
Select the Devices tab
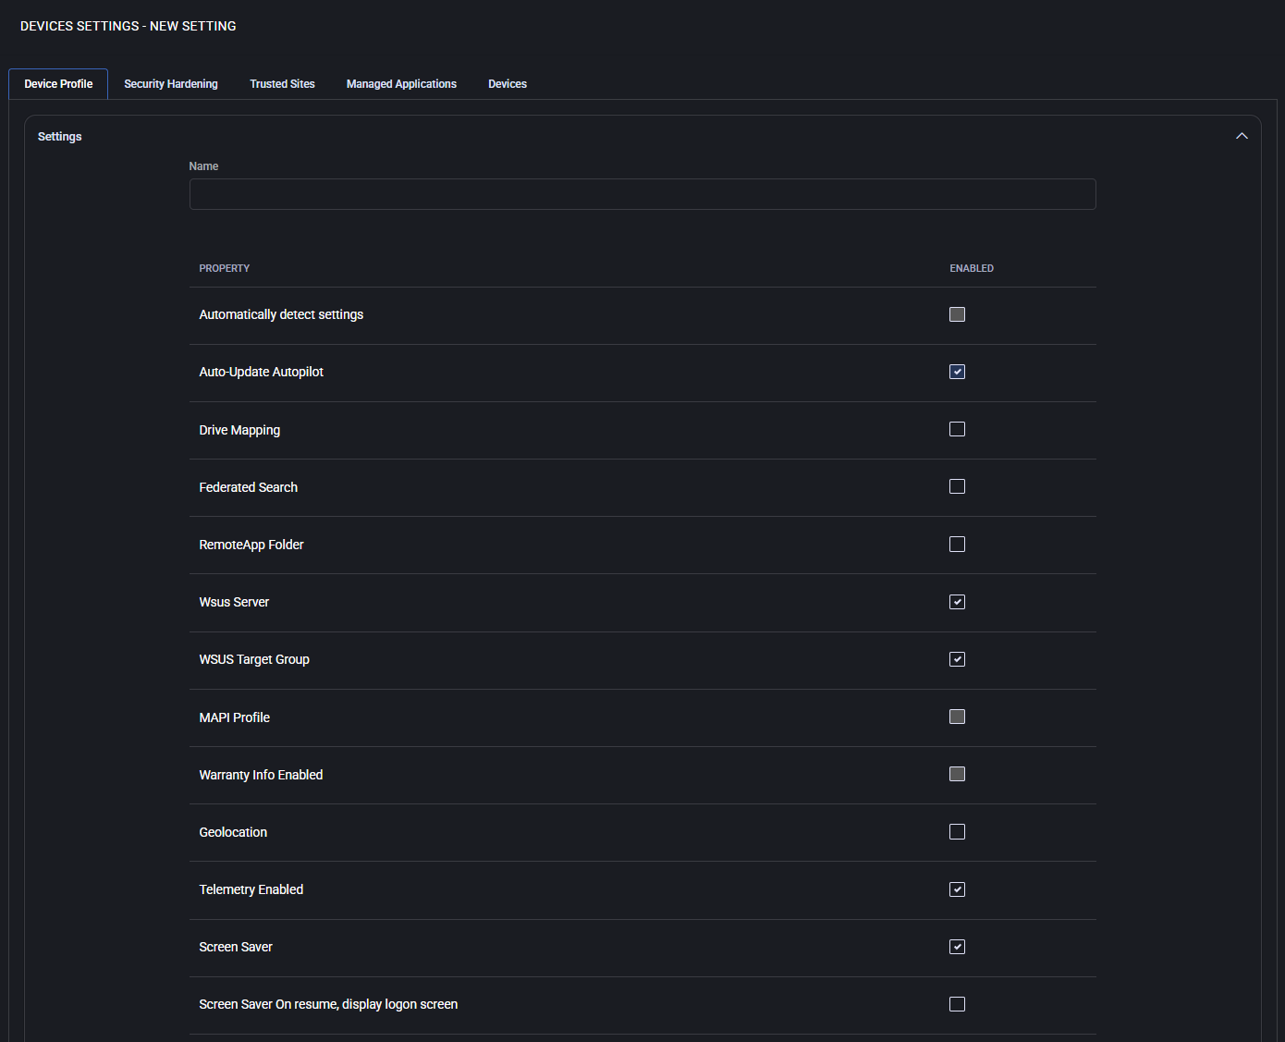click(508, 84)
